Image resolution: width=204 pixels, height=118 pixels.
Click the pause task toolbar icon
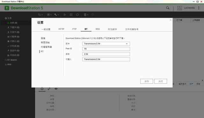(x=71, y=15)
